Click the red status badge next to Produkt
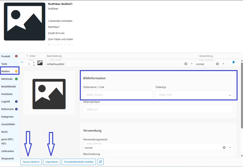Image resolution: width=243 pixels, height=167 pixels. click(x=16, y=56)
